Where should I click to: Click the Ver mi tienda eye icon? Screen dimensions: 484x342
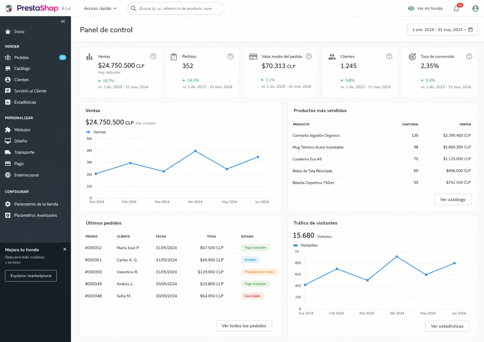click(x=411, y=8)
